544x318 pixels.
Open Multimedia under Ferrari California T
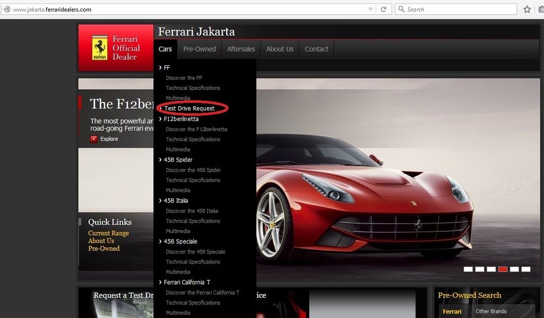tap(178, 313)
